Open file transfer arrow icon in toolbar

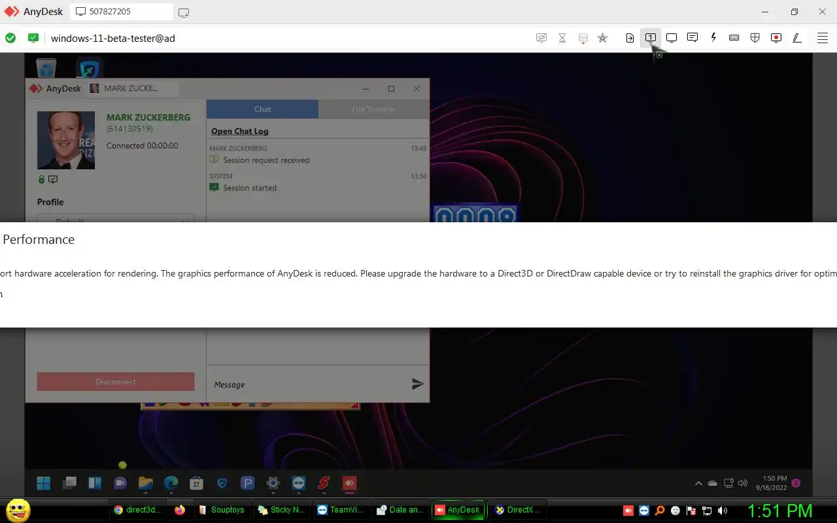pyautogui.click(x=630, y=38)
